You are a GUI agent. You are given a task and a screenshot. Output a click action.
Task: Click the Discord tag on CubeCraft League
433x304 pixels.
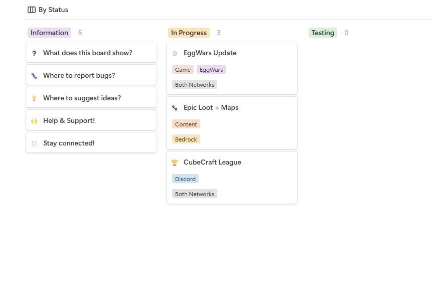click(x=185, y=179)
